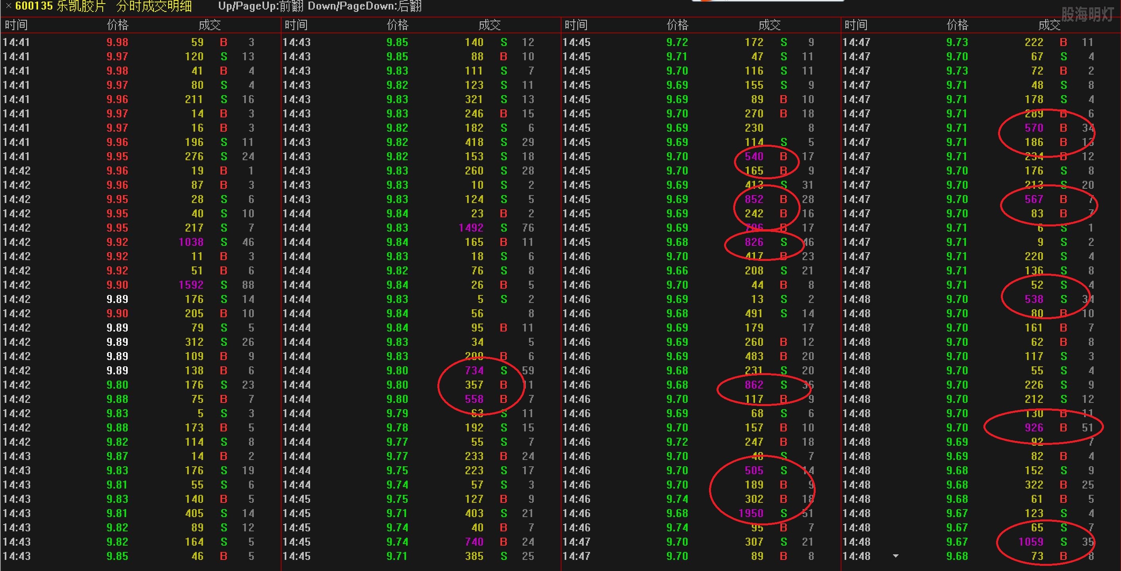The width and height of the screenshot is (1121, 571).
Task: Click the 322 volume cell at 14:48
Action: [1034, 485]
